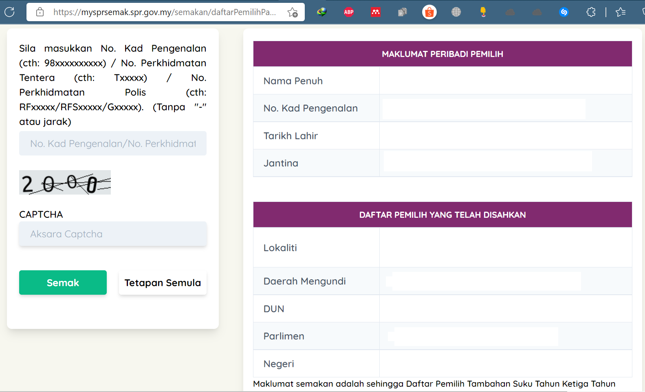This screenshot has height=392, width=645.
Task: Open the Favorites list star icon
Action: point(621,12)
